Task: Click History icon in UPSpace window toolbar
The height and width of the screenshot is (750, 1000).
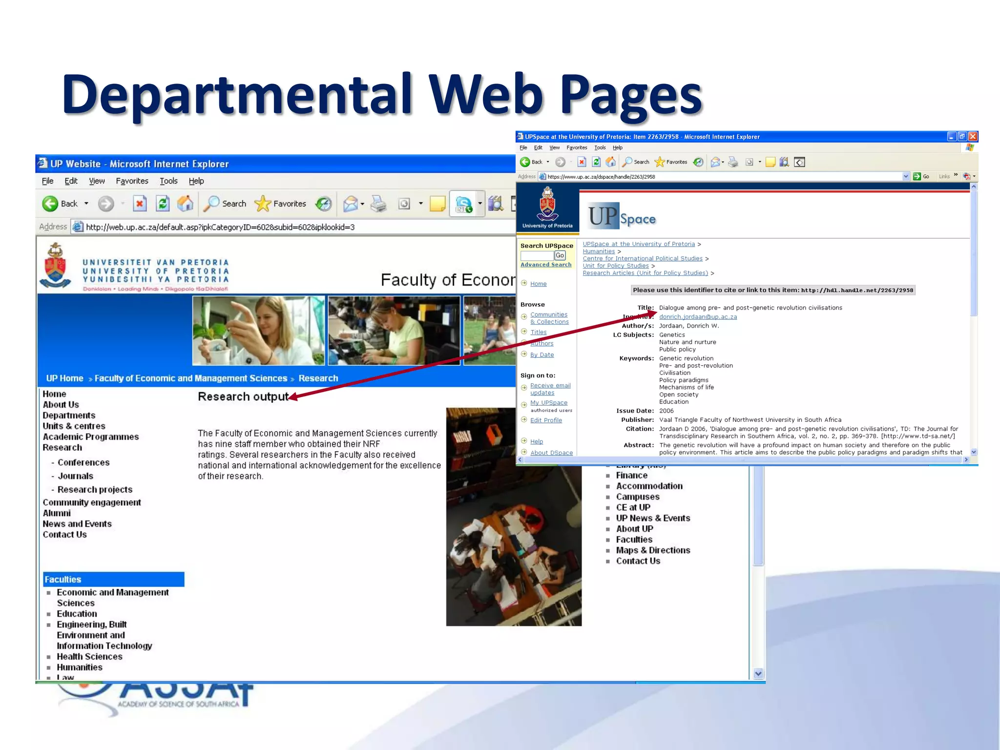Action: [x=698, y=162]
